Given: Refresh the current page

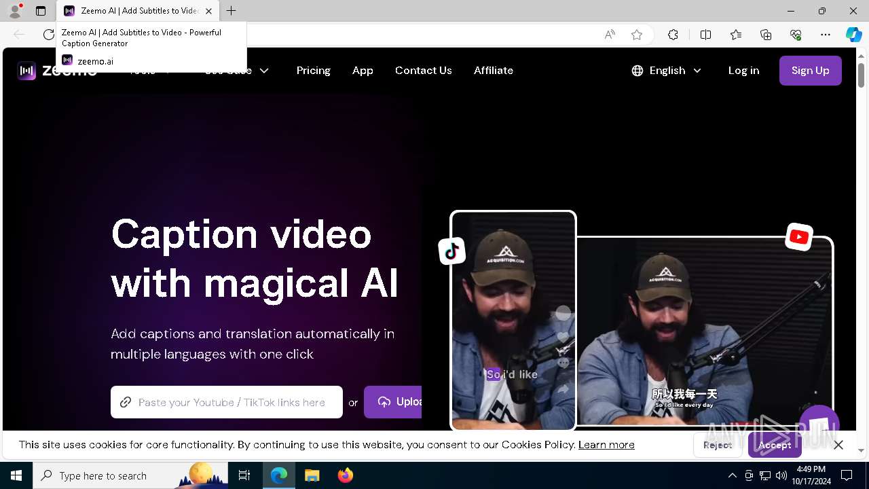Looking at the screenshot, I should coord(48,35).
